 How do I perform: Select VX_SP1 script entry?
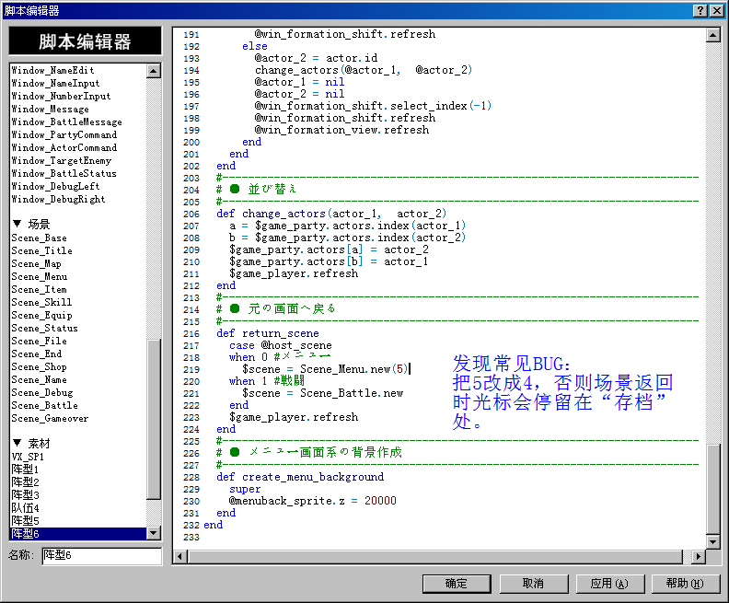point(28,457)
